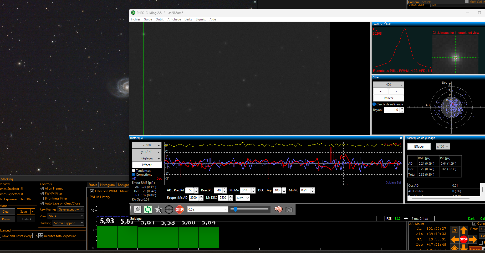Image resolution: width=485 pixels, height=253 pixels.
Task: Increase the Rayon radius value
Action: tap(402, 109)
